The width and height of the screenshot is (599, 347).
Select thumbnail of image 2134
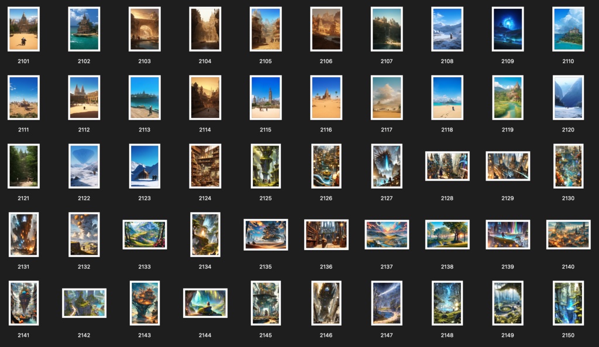point(205,234)
